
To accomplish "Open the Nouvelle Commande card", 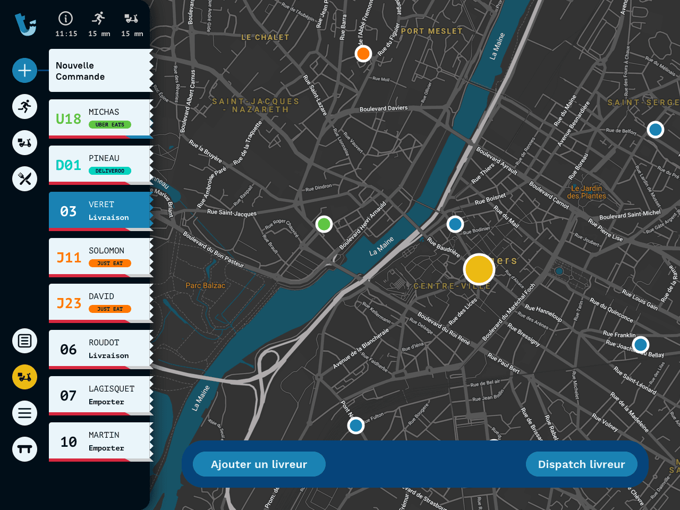I will (101, 71).
